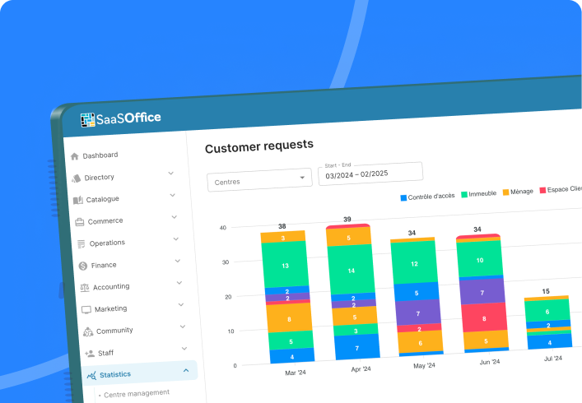Select the Directory menu label

[99, 177]
